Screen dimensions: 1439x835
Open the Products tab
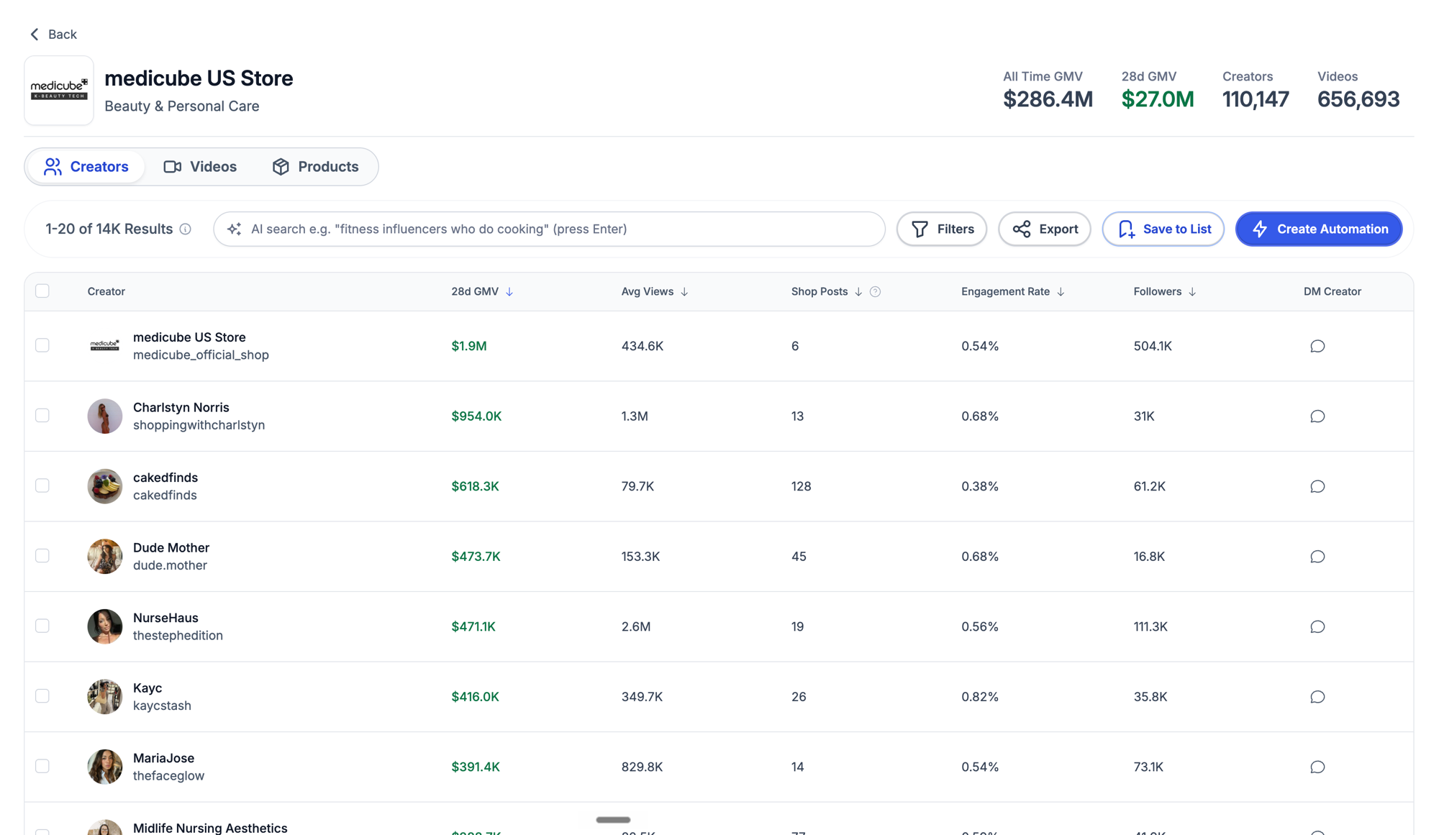tap(315, 167)
